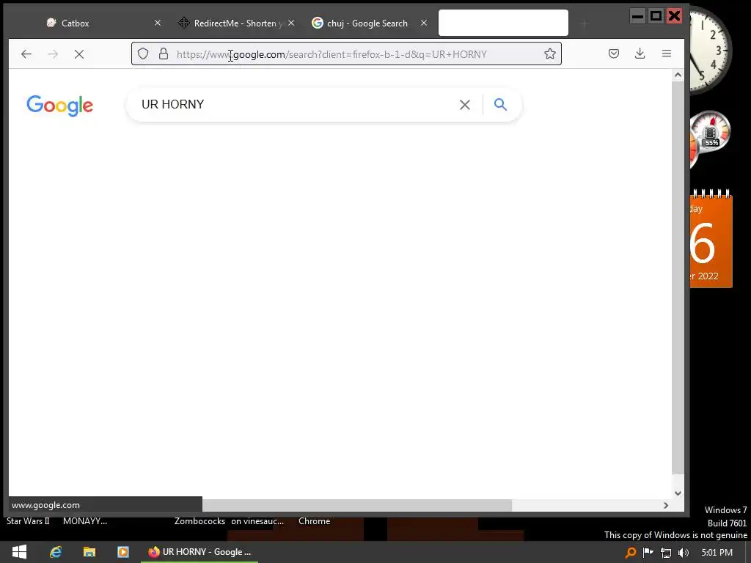Open the network tray icon
The height and width of the screenshot is (563, 751).
click(x=666, y=553)
